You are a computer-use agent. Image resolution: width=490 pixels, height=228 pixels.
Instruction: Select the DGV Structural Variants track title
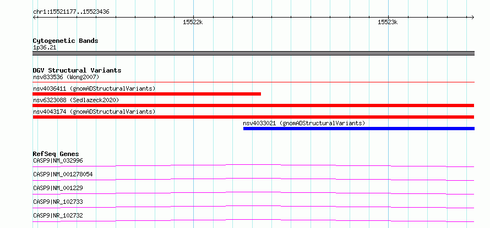77,70
